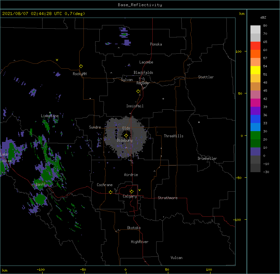Image resolution: width=280 pixels, height=274 pixels.
Task: Click the yellow diamond marker south of RedDeer
Action: tap(138, 91)
